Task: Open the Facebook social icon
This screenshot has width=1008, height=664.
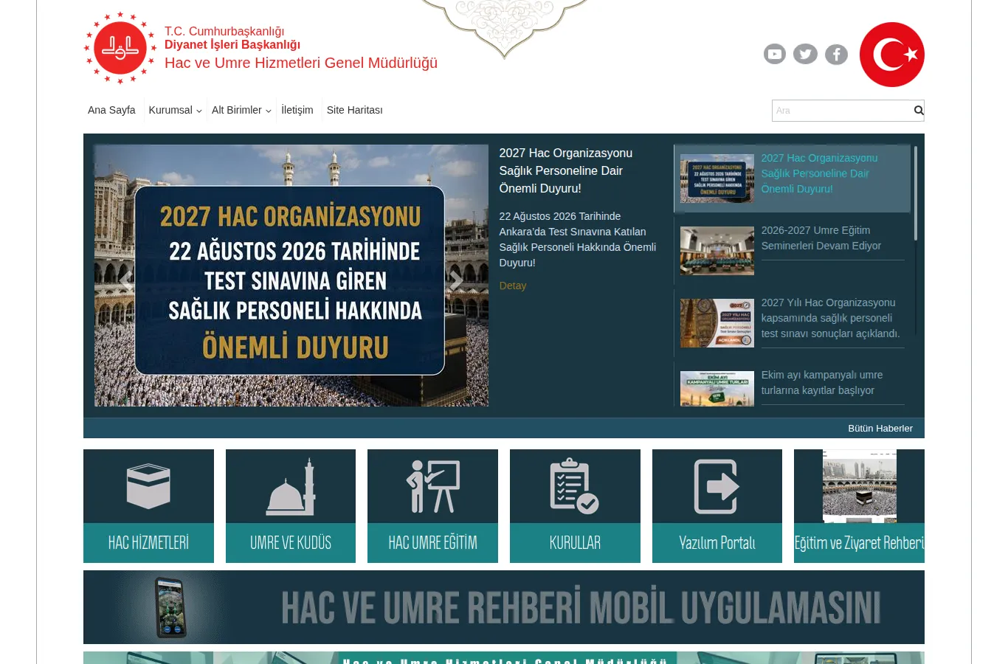Action: (836, 54)
